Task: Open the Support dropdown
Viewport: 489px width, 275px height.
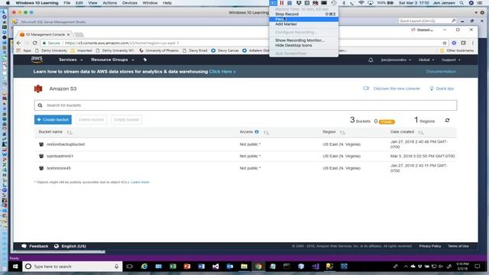Action: point(451,60)
